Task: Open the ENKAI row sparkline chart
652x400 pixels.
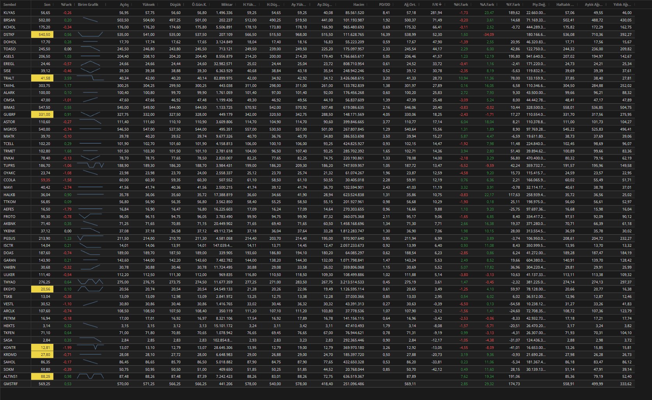Action: click(x=90, y=158)
